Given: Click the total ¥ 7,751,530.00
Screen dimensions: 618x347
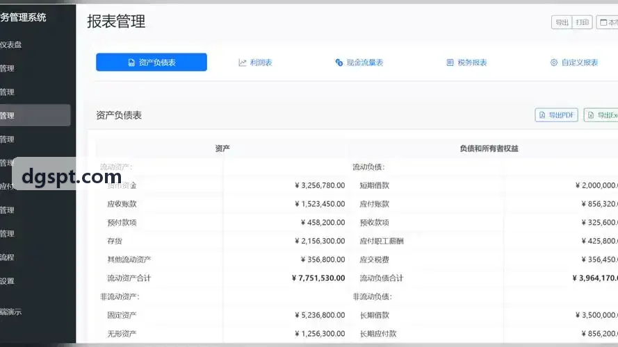Looking at the screenshot, I should point(318,278).
